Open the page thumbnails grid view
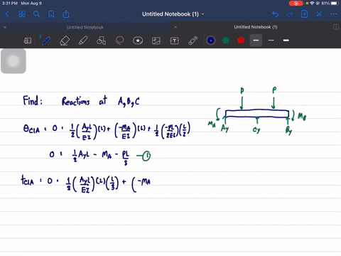The image size is (341, 256). tap(22, 14)
